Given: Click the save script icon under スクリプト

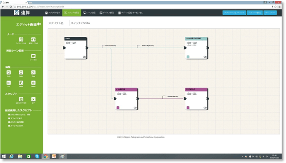Looking at the screenshot, I should pyautogui.click(x=21, y=99).
